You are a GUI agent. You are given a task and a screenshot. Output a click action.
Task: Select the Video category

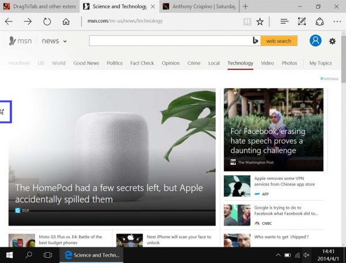[x=267, y=63]
